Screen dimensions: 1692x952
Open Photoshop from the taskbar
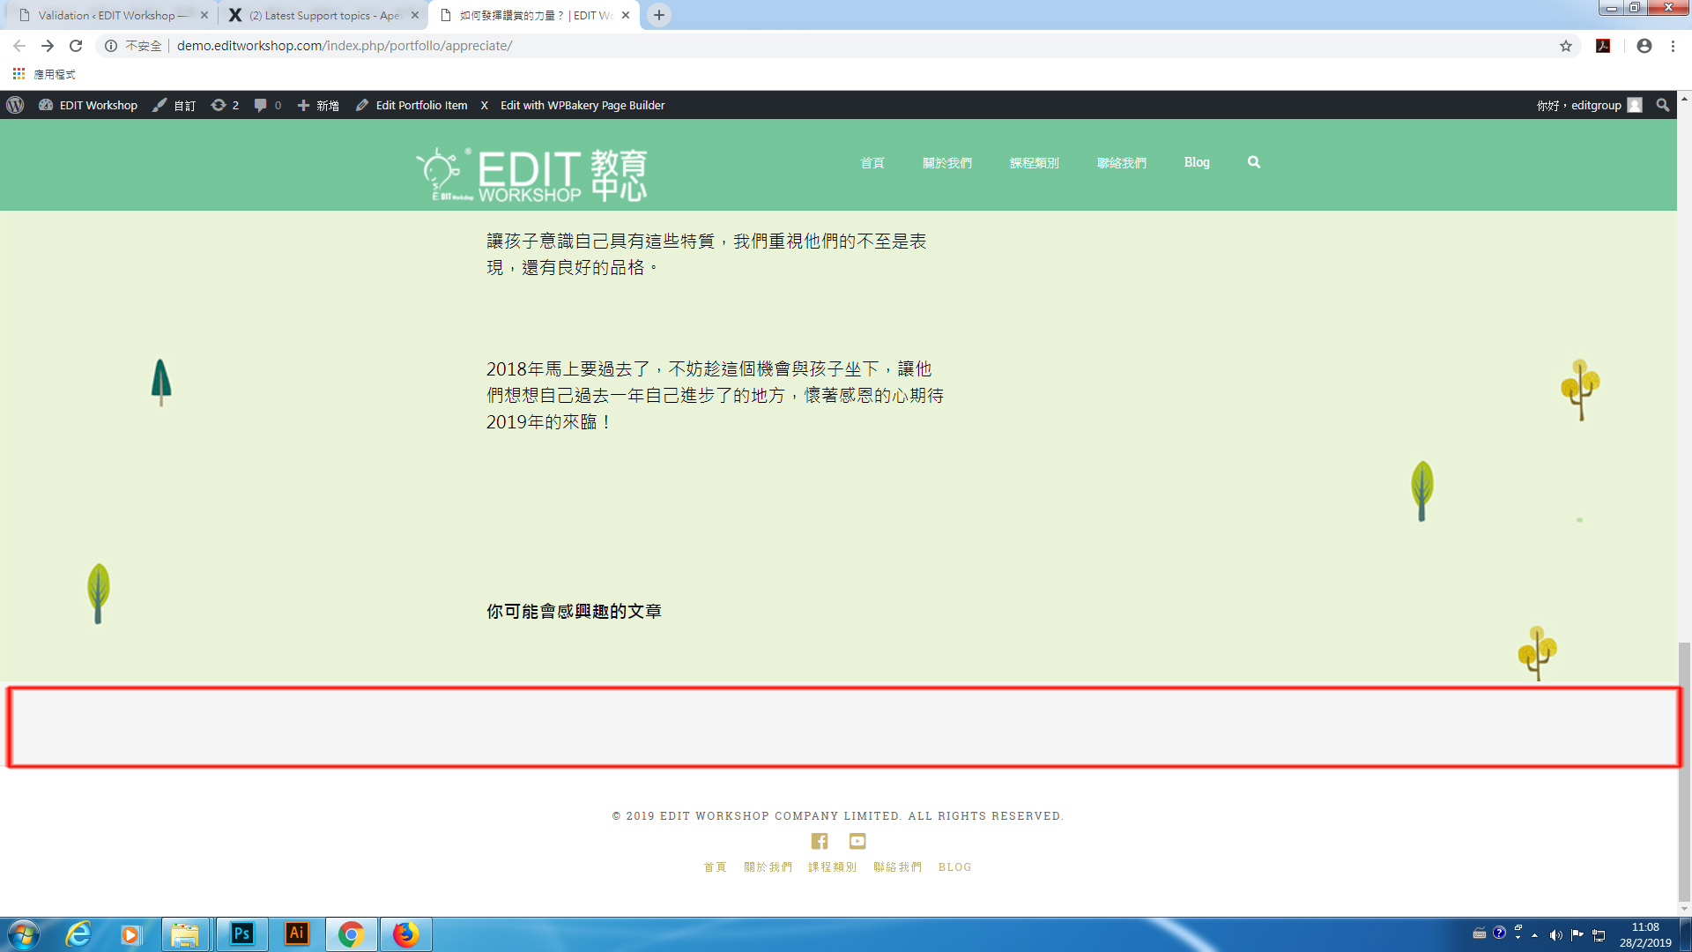(241, 933)
